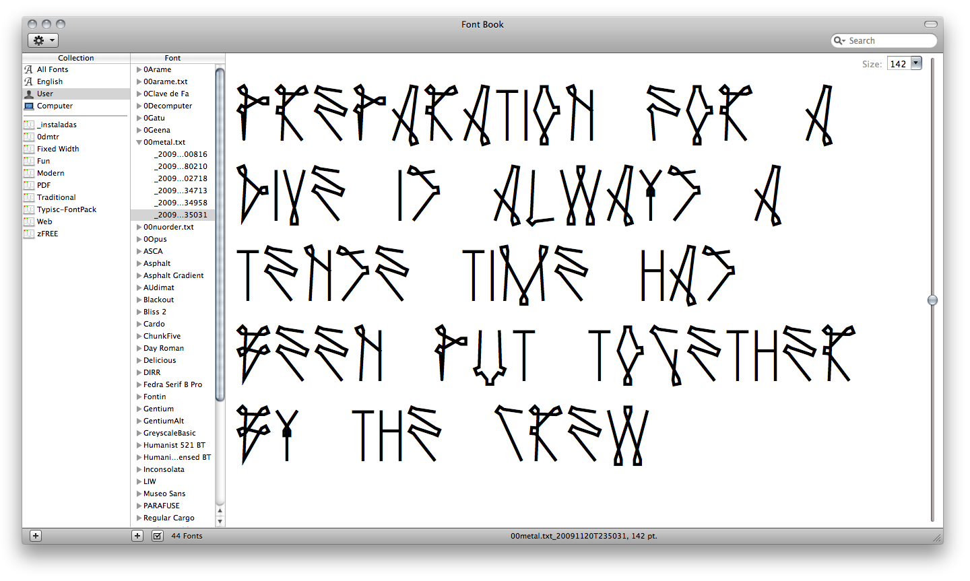Open the Size dropdown arrow
The image size is (970, 581).
(916, 63)
